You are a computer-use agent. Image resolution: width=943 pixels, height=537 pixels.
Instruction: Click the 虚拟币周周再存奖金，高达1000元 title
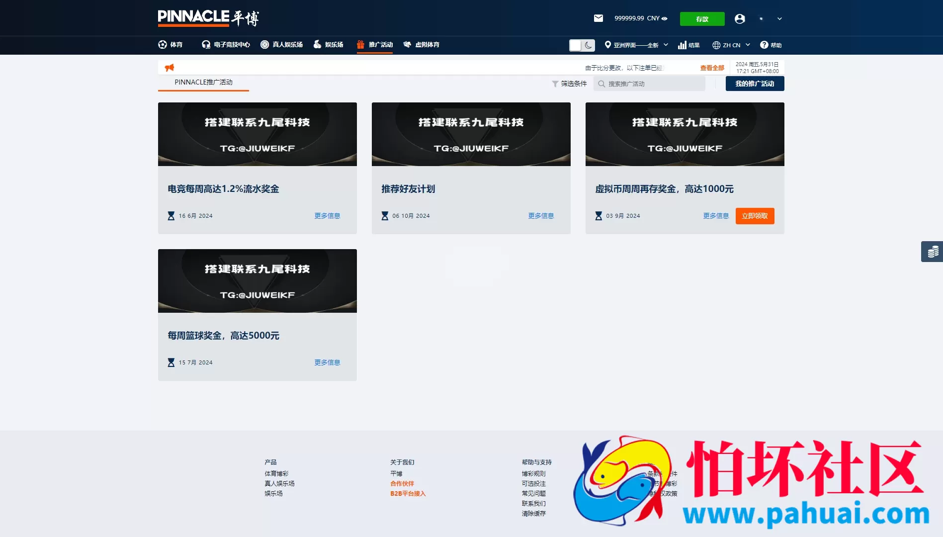click(664, 189)
